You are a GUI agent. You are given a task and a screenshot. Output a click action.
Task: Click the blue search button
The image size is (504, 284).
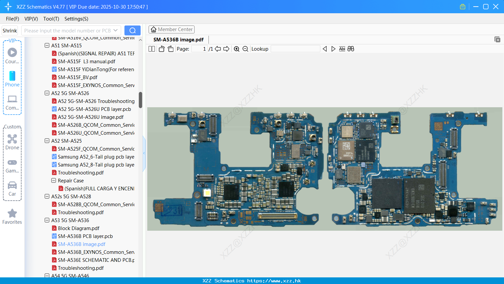point(132,30)
